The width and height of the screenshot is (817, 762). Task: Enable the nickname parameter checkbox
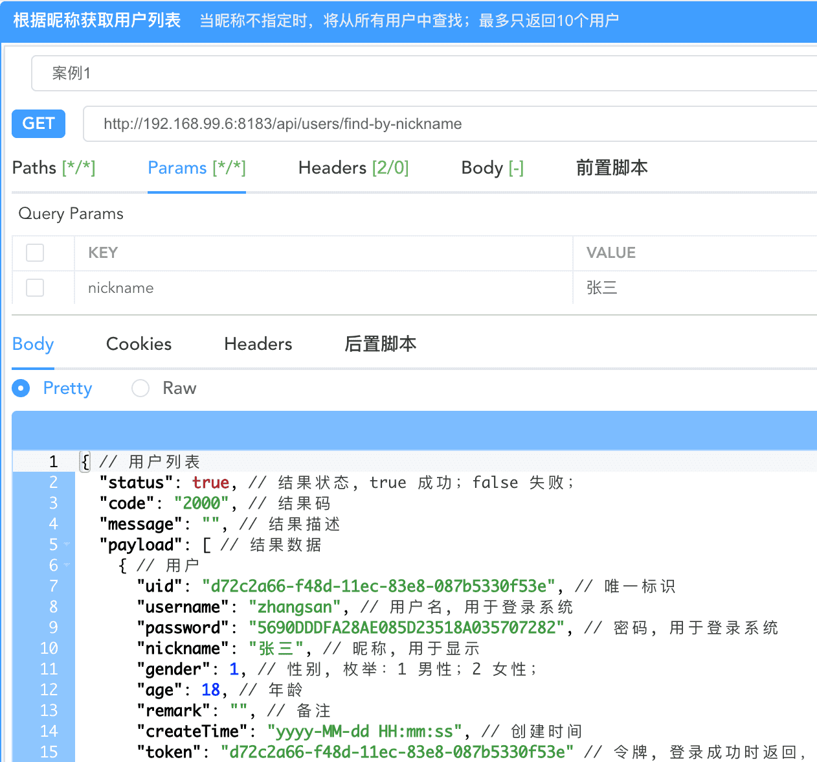[x=35, y=288]
